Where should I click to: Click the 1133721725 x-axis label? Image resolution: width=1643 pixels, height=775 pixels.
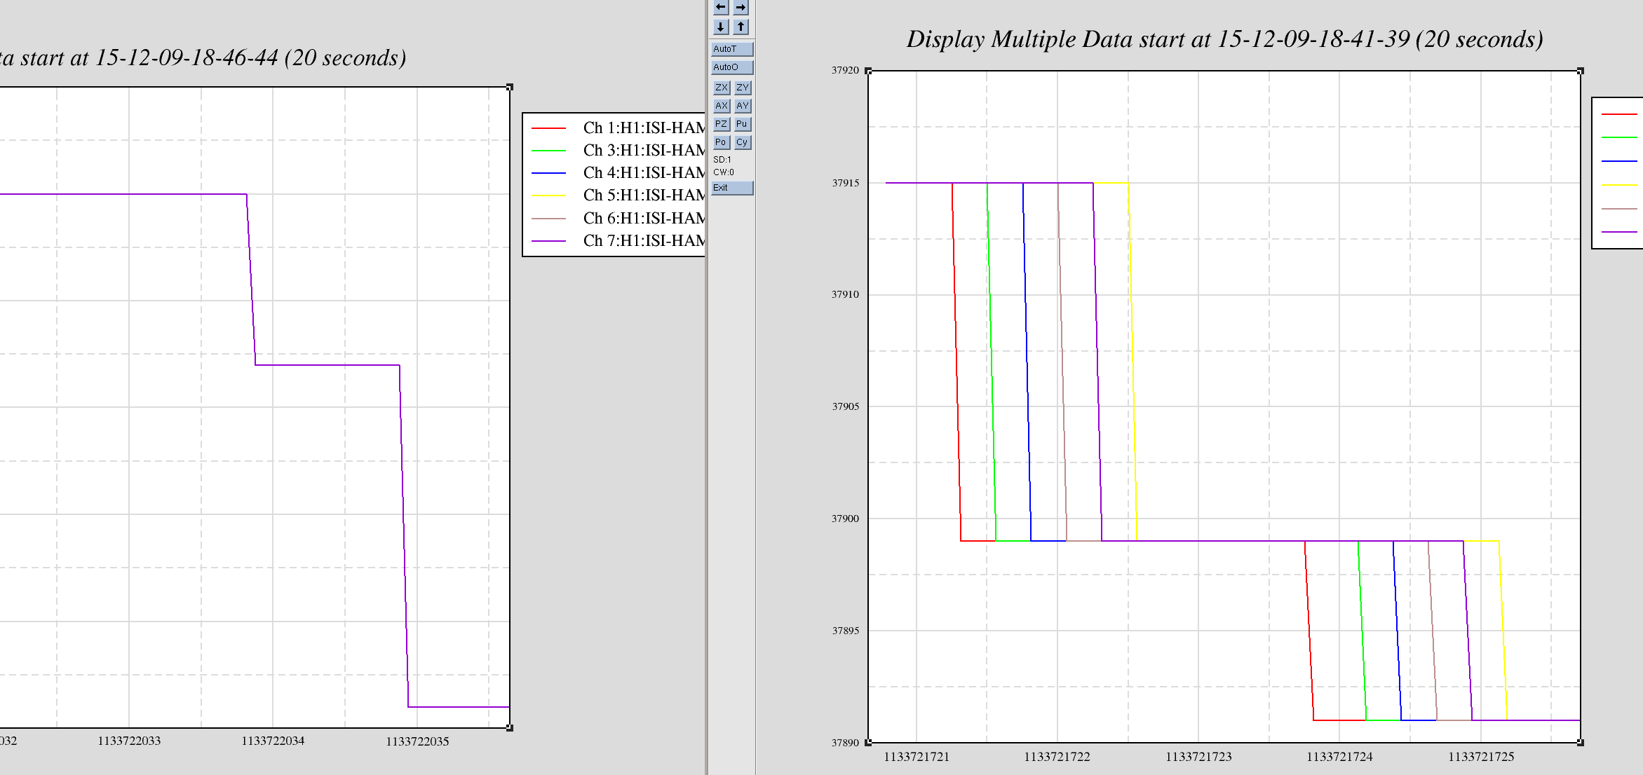point(1481,757)
